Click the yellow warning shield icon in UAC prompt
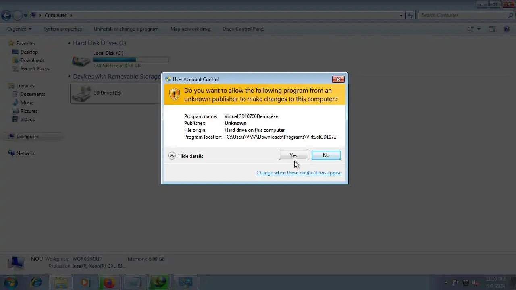Image resolution: width=516 pixels, height=290 pixels. pyautogui.click(x=174, y=94)
